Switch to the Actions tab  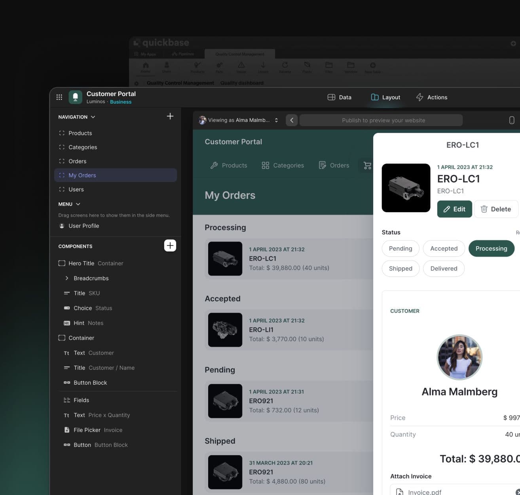(x=432, y=97)
